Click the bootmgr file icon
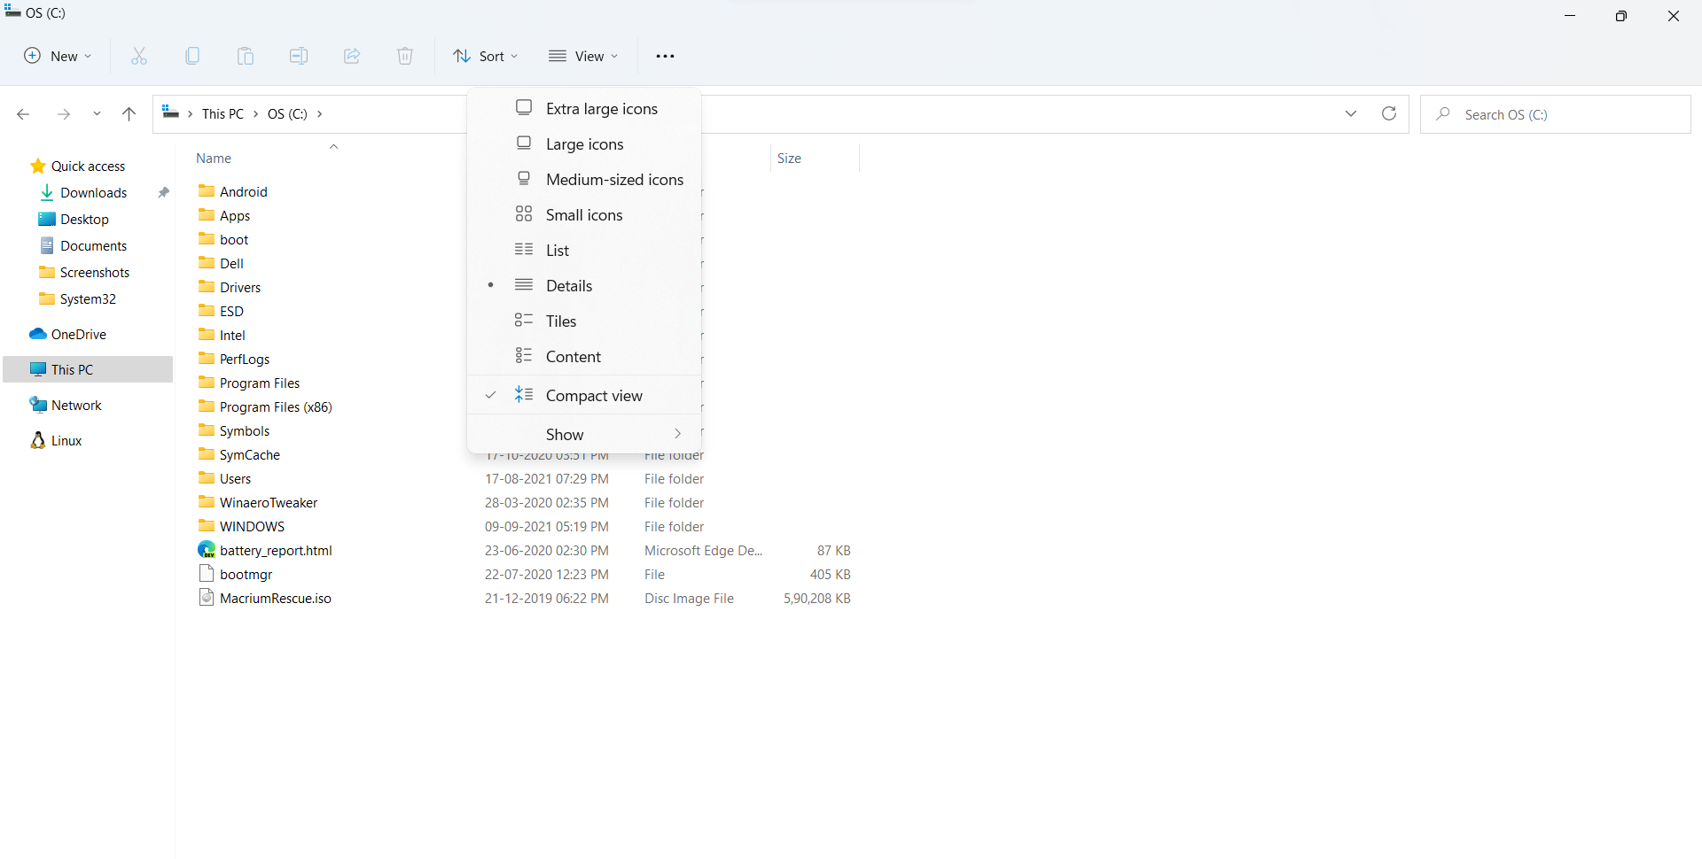This screenshot has width=1702, height=859. pyautogui.click(x=207, y=574)
